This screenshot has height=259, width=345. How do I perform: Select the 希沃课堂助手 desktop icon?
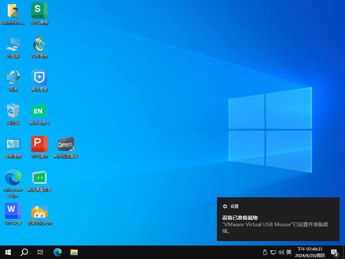[x=39, y=181]
